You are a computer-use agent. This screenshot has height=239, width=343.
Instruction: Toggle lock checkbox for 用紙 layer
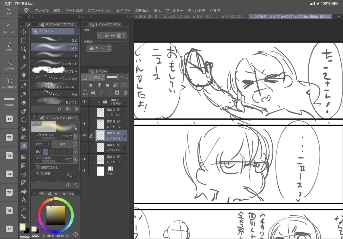coord(92,171)
